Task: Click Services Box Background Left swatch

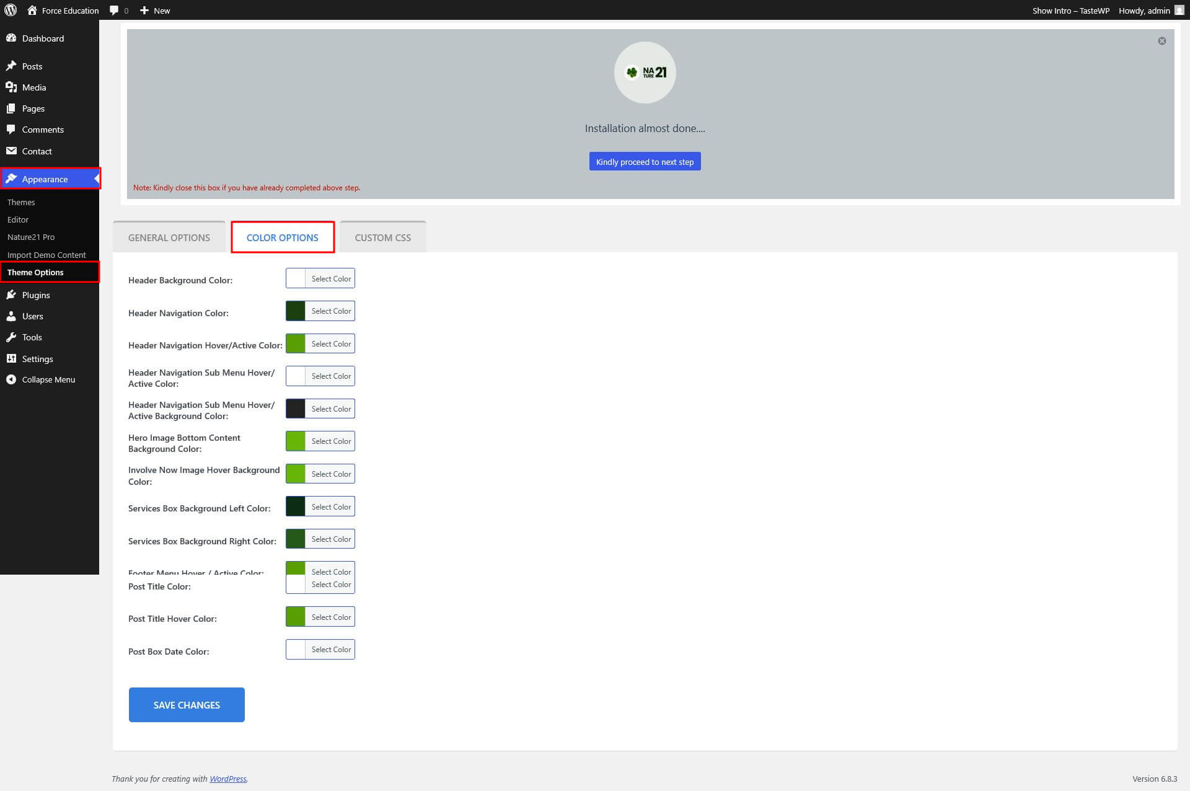Action: point(296,506)
